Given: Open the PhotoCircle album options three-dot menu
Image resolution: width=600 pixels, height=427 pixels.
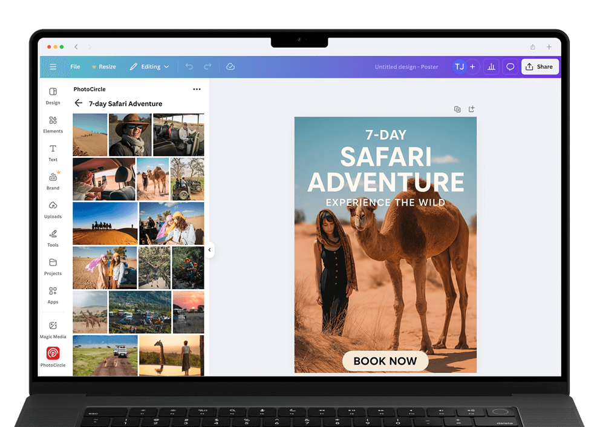Looking at the screenshot, I should pyautogui.click(x=196, y=89).
